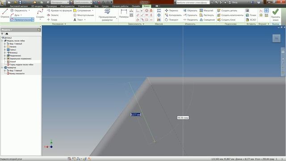286x161 pixels.
Task: Click the binoculars find icon in browser
Action: pyautogui.click(x=7, y=34)
